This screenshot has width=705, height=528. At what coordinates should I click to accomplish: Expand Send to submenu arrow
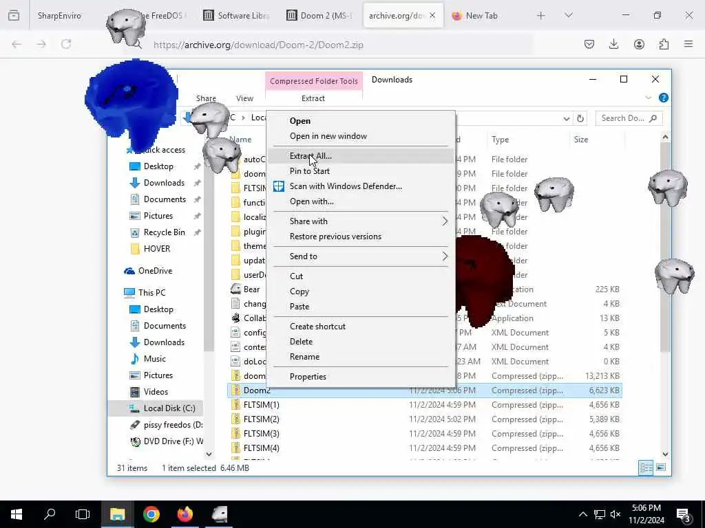pos(445,256)
